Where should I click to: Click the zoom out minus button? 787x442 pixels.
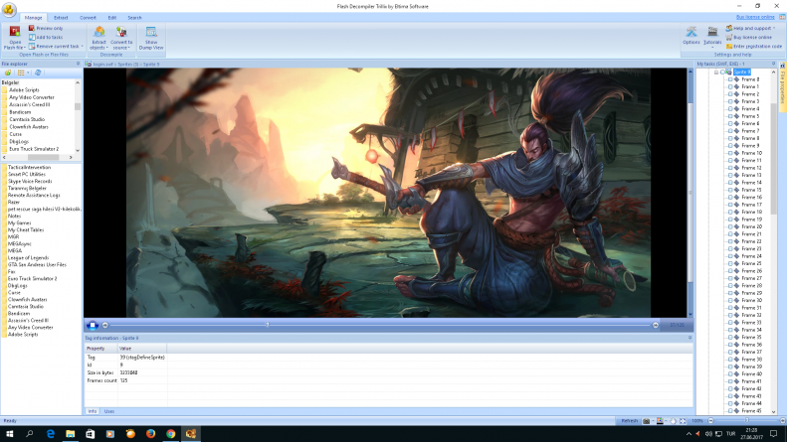[710, 421]
